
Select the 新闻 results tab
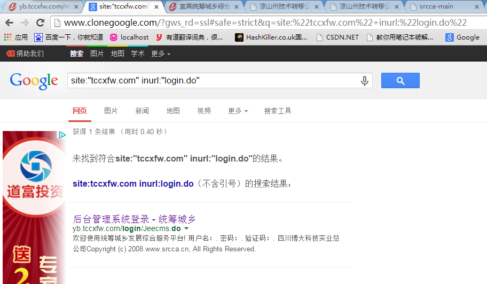[142, 111]
